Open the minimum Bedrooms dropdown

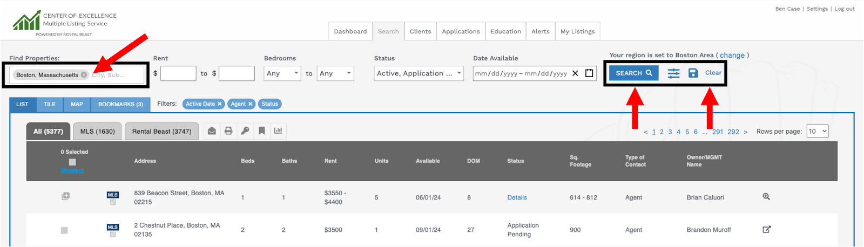point(282,73)
